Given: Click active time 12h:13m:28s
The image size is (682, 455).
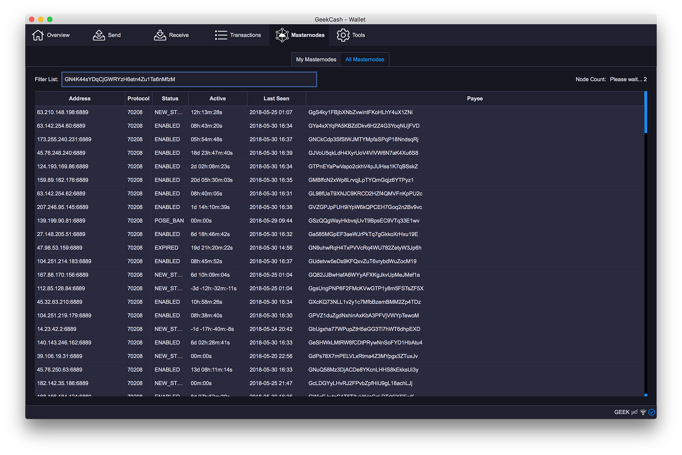Looking at the screenshot, I should click(x=207, y=112).
